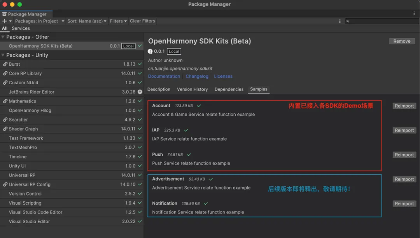420x238 pixels.
Task: Reimport the Notification sample
Action: (x=404, y=204)
